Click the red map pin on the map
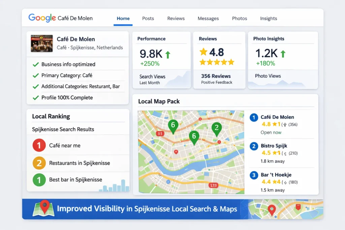This screenshot has height=230, width=345. pyautogui.click(x=176, y=152)
